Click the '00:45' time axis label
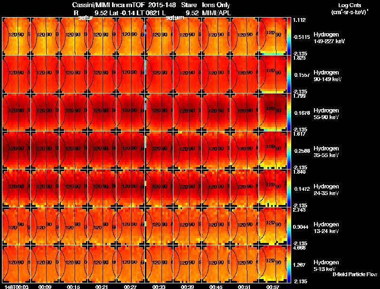Viewport: 380px width, 289px height. click(x=216, y=287)
